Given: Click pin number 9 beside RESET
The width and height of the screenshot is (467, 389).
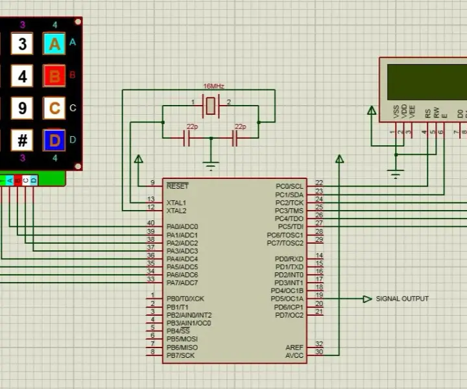Looking at the screenshot, I should click(152, 182).
